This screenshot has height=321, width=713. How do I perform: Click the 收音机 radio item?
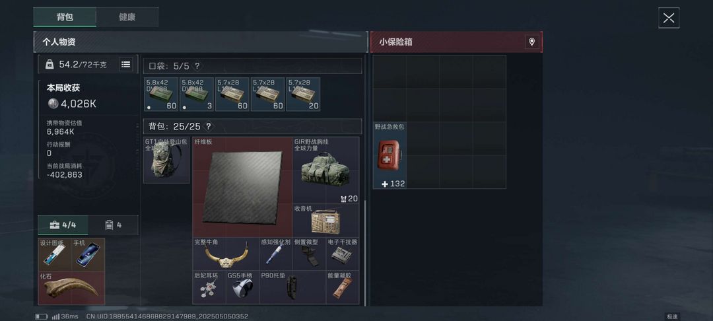coord(326,220)
